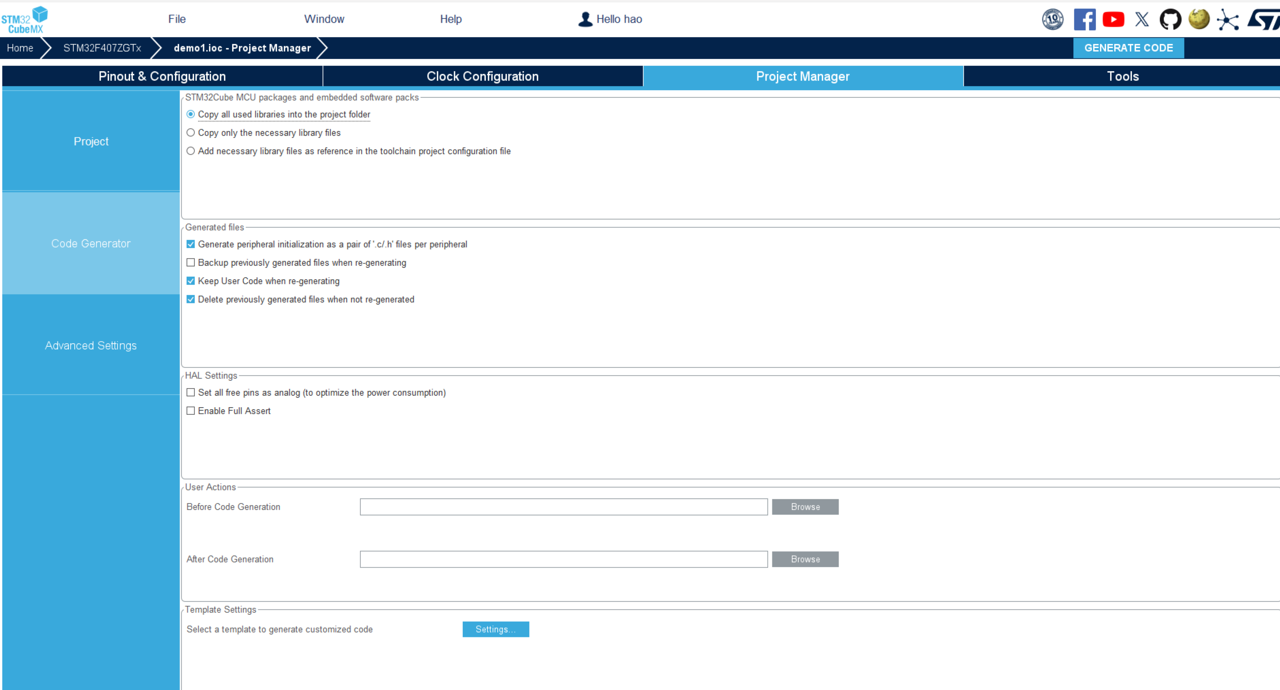Viewport: 1280px width, 690px height.
Task: Click the ST logo icon
Action: pyautogui.click(x=1263, y=19)
